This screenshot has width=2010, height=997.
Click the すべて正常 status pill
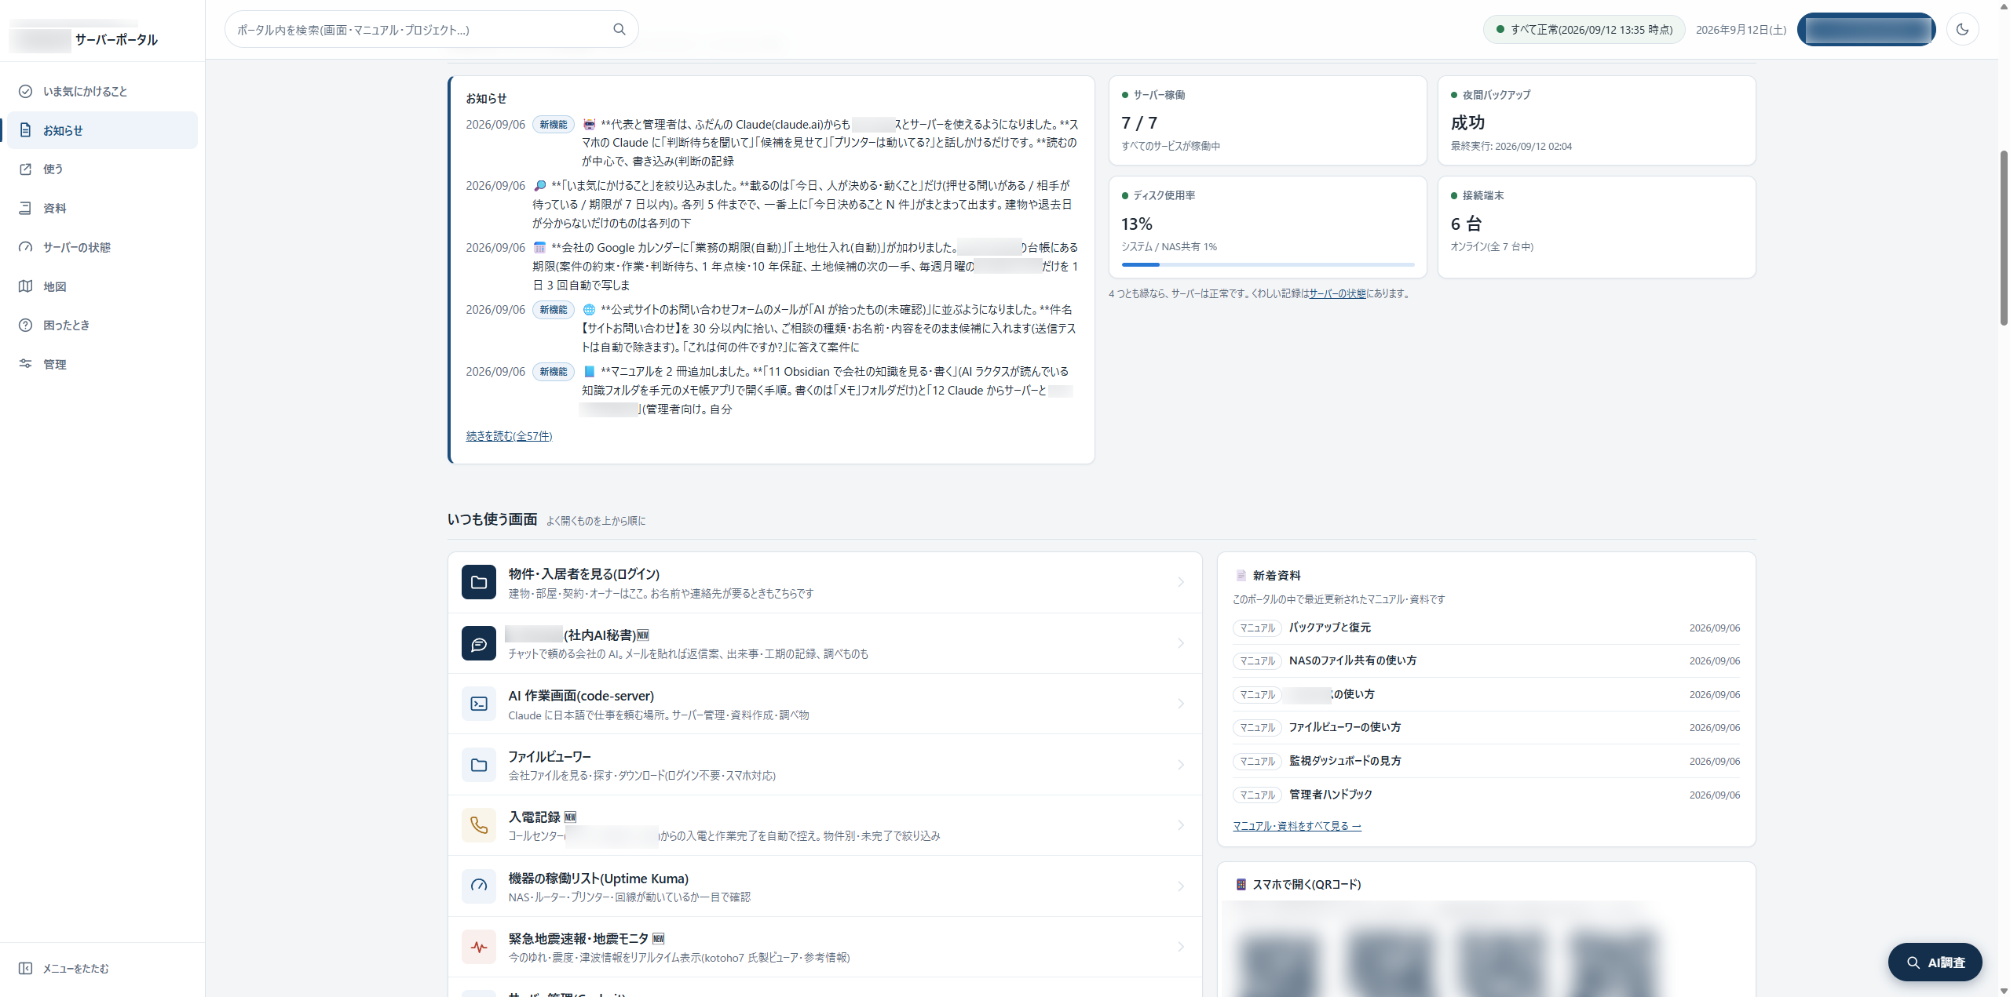tap(1584, 29)
